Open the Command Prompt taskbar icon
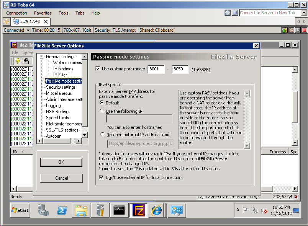 click(119, 210)
